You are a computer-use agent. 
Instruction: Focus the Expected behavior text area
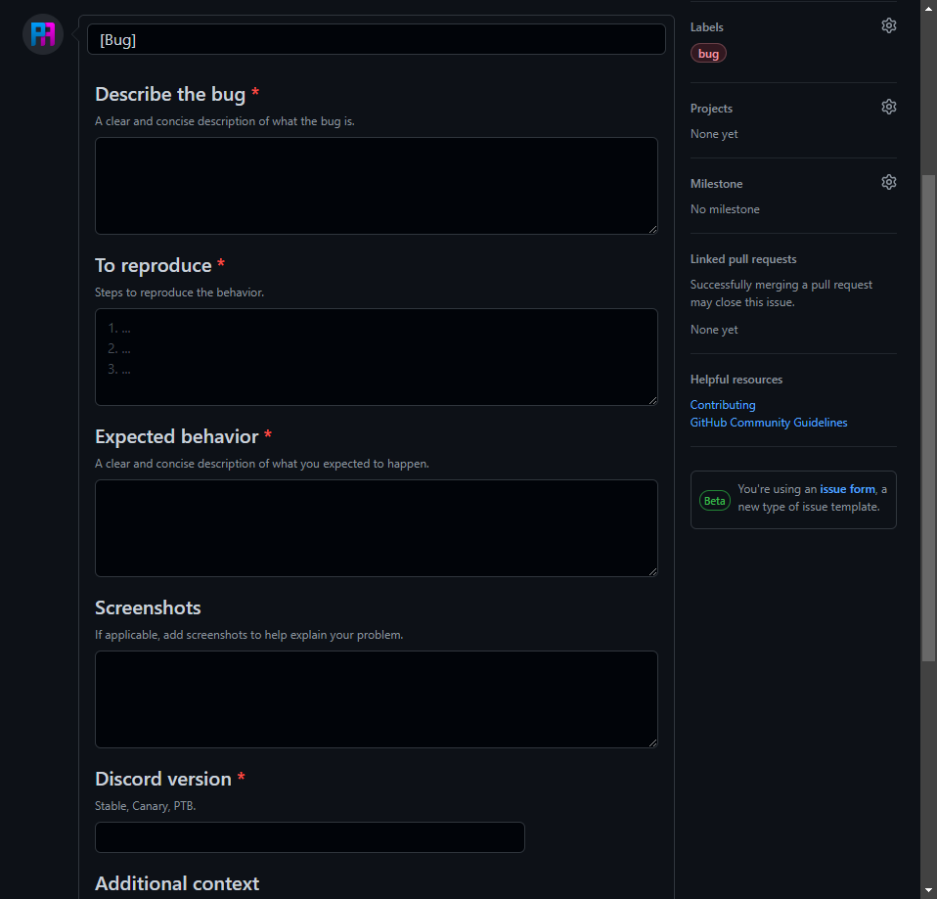[377, 528]
